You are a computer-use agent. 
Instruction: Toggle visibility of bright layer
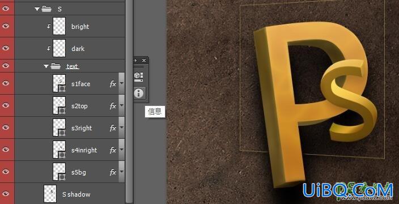[x=5, y=26]
